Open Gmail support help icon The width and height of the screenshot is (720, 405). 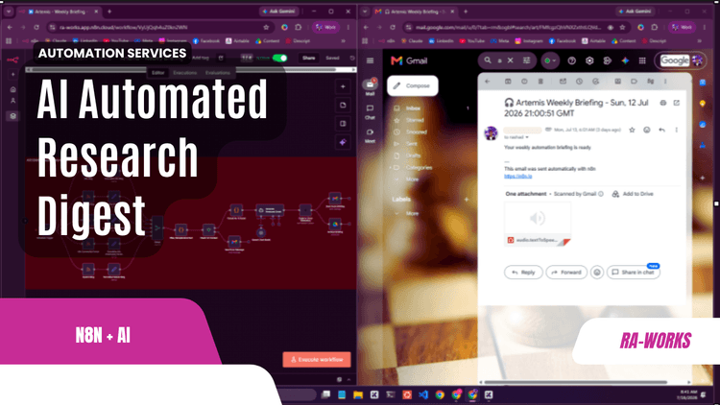pos(572,60)
